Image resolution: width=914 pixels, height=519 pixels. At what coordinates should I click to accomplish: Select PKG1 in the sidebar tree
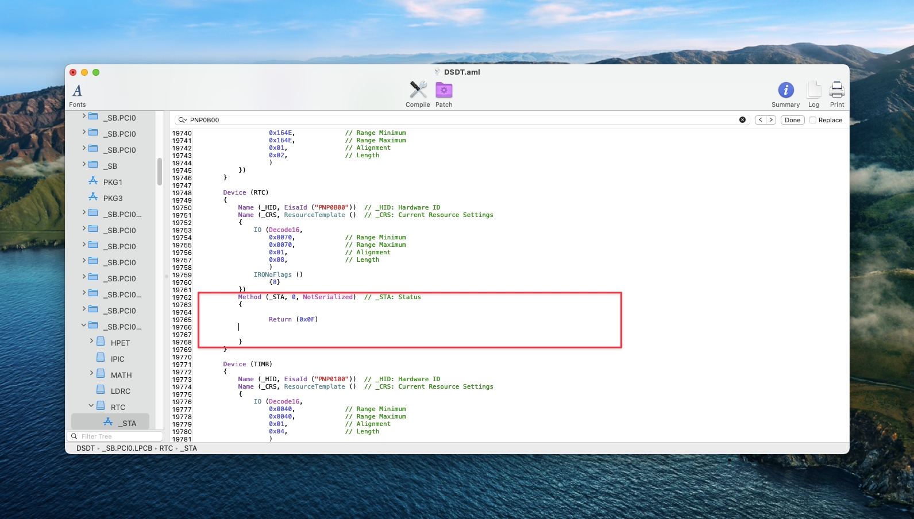[113, 182]
